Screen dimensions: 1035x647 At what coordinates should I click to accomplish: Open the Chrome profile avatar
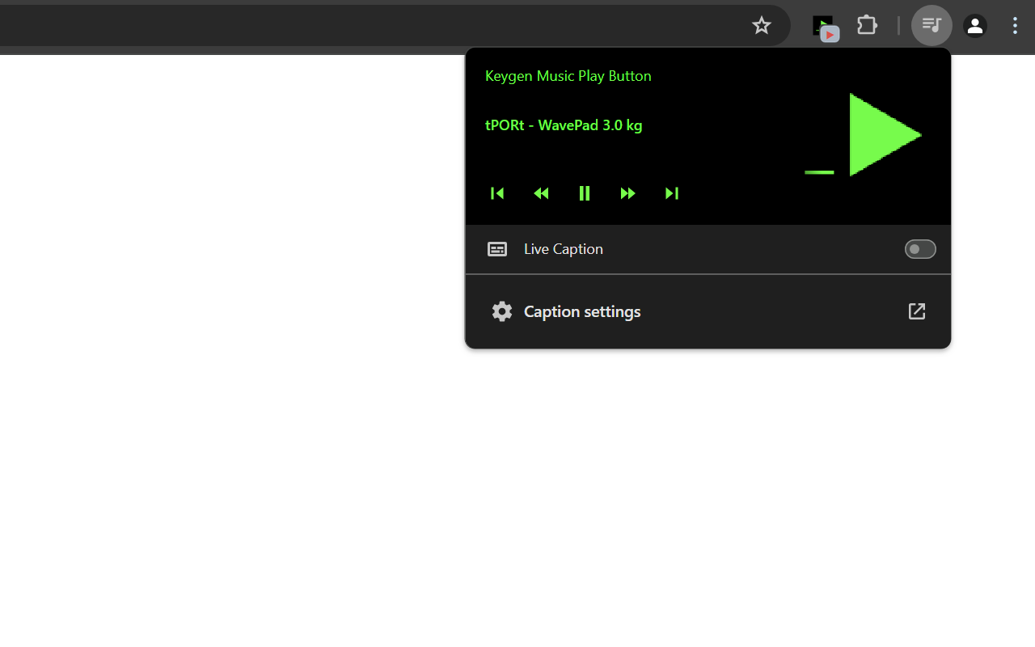(974, 25)
